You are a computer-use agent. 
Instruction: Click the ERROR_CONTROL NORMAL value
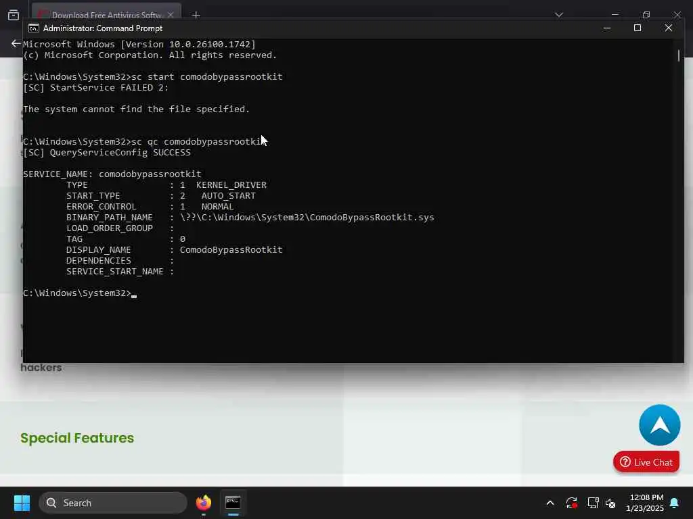pos(217,207)
